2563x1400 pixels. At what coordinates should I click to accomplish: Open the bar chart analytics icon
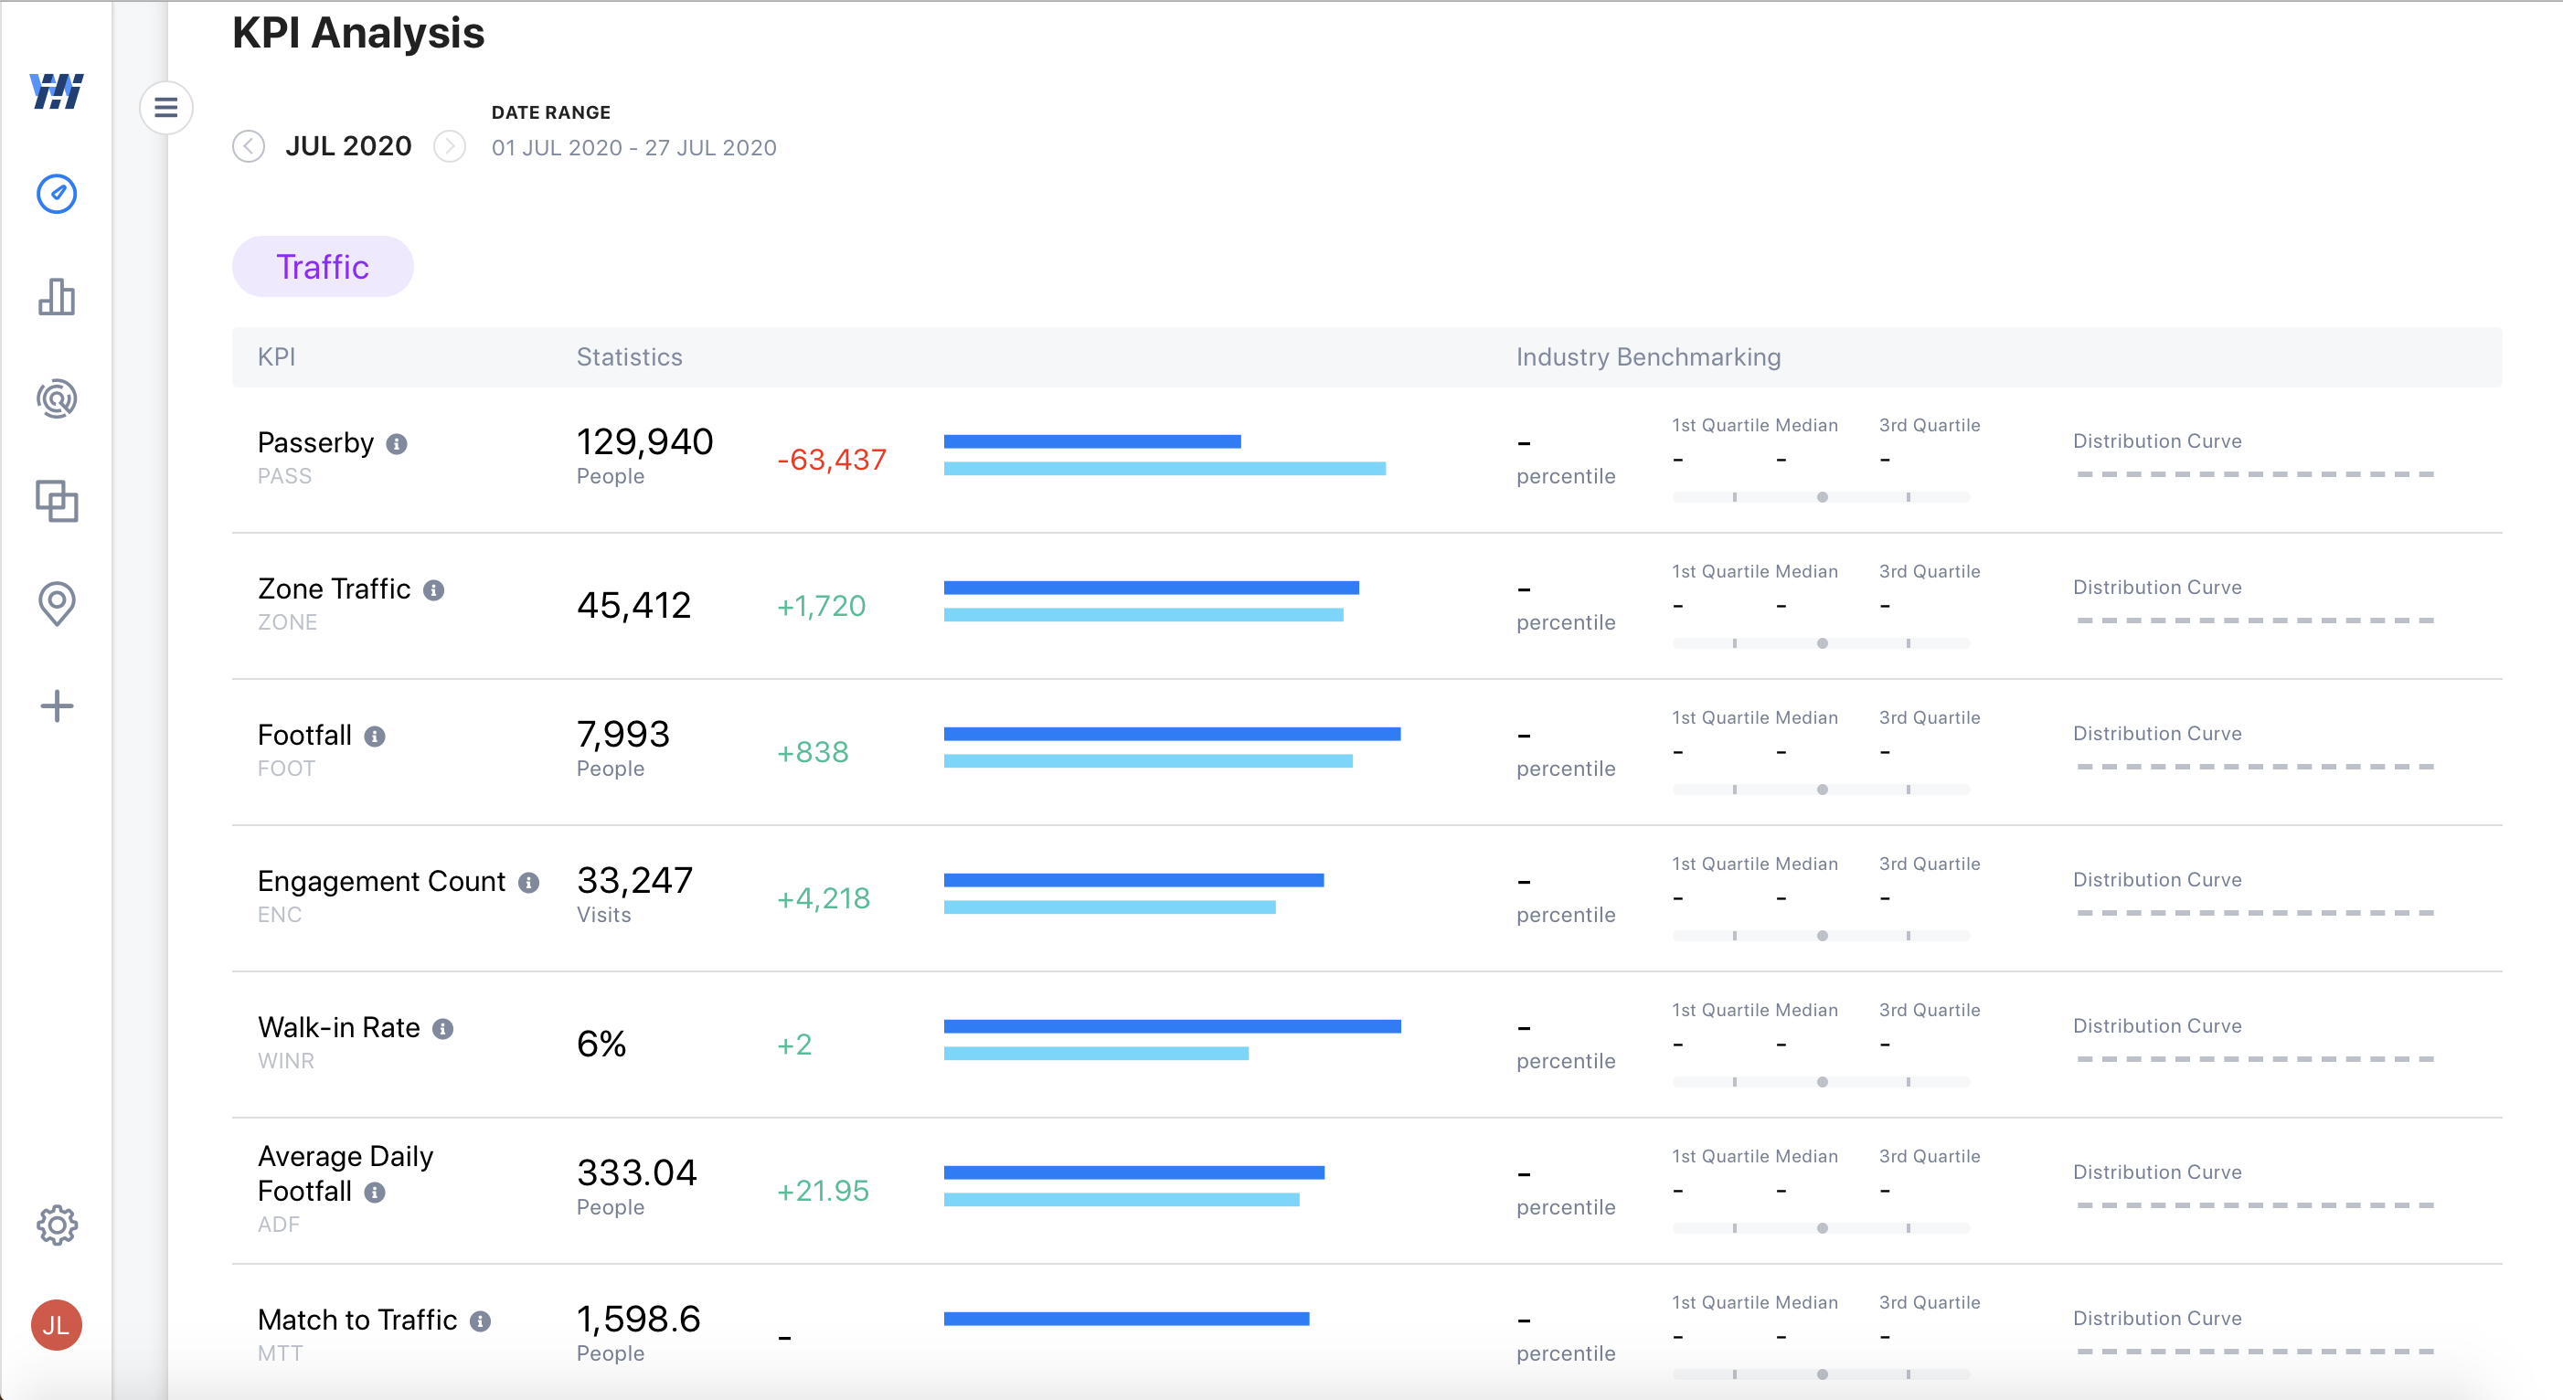tap(57, 298)
